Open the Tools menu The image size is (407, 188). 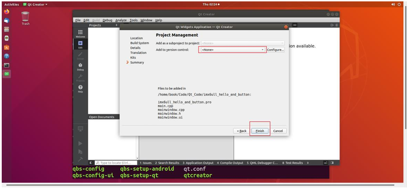[x=134, y=20]
